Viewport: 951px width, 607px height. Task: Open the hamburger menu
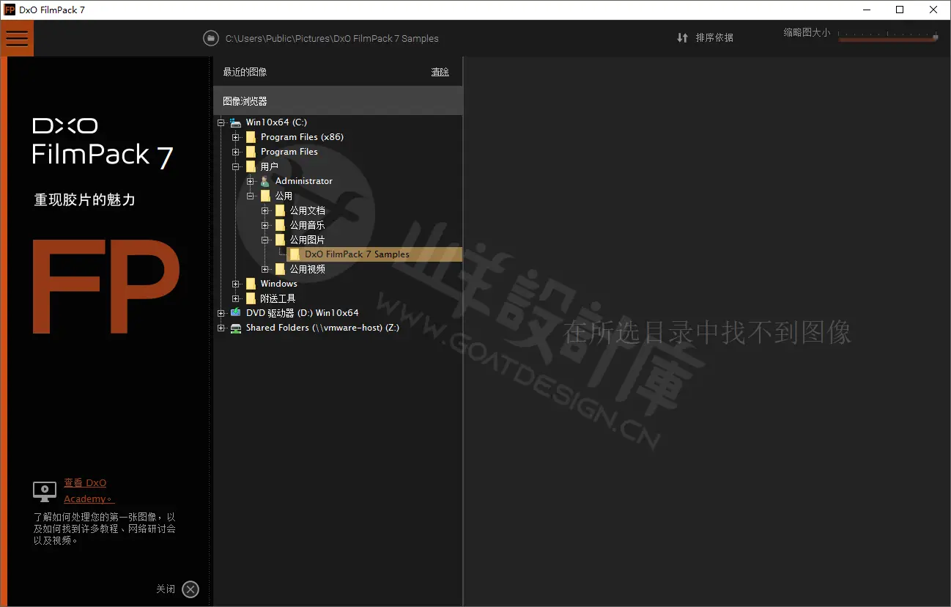(17, 38)
